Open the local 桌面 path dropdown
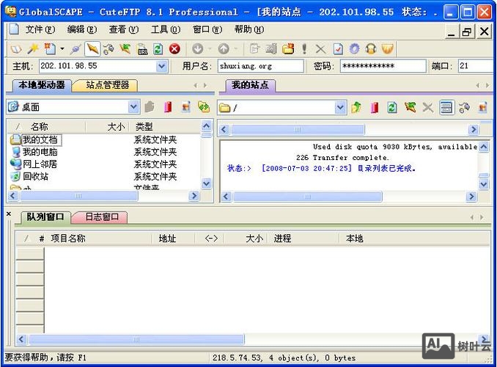This screenshot has width=497, height=367. 133,107
